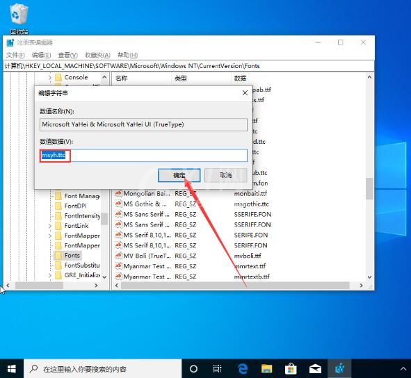Click value list scroll right arrow
Screen dimensions: 411x378
coord(362,286)
